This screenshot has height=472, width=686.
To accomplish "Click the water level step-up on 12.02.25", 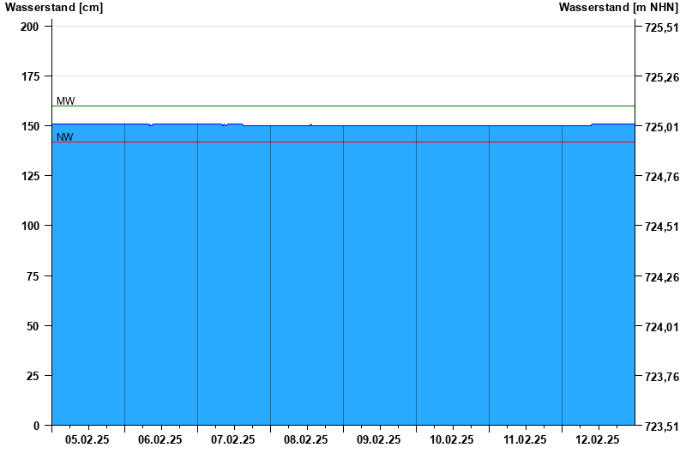I will coord(592,124).
